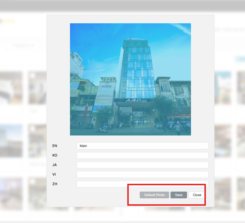The image size is (245, 223).
Task: Focus the ZH caption input field
Action: pos(143,184)
